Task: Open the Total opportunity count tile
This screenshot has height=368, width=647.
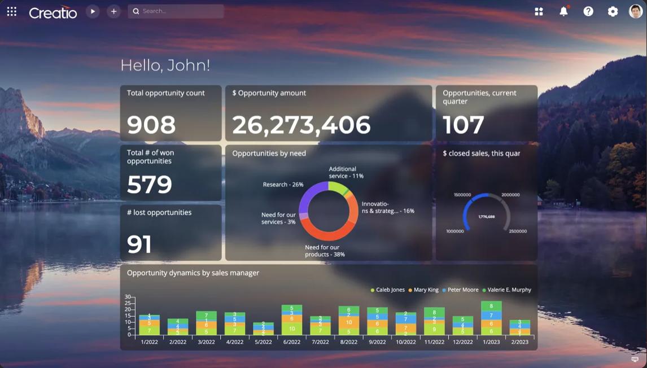Action: click(x=171, y=112)
